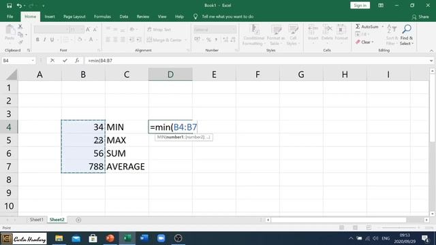Click the AutoSum sigma icon

pyautogui.click(x=358, y=27)
